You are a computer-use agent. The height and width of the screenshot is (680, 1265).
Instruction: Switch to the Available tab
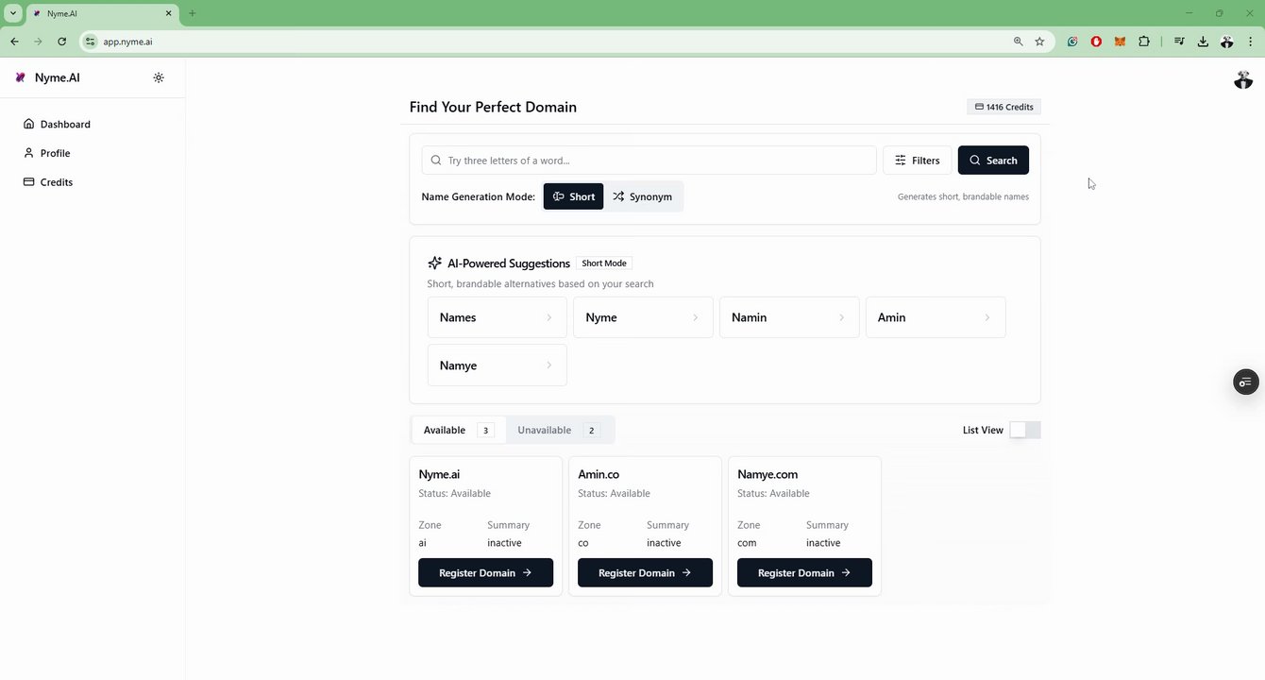tap(458, 430)
